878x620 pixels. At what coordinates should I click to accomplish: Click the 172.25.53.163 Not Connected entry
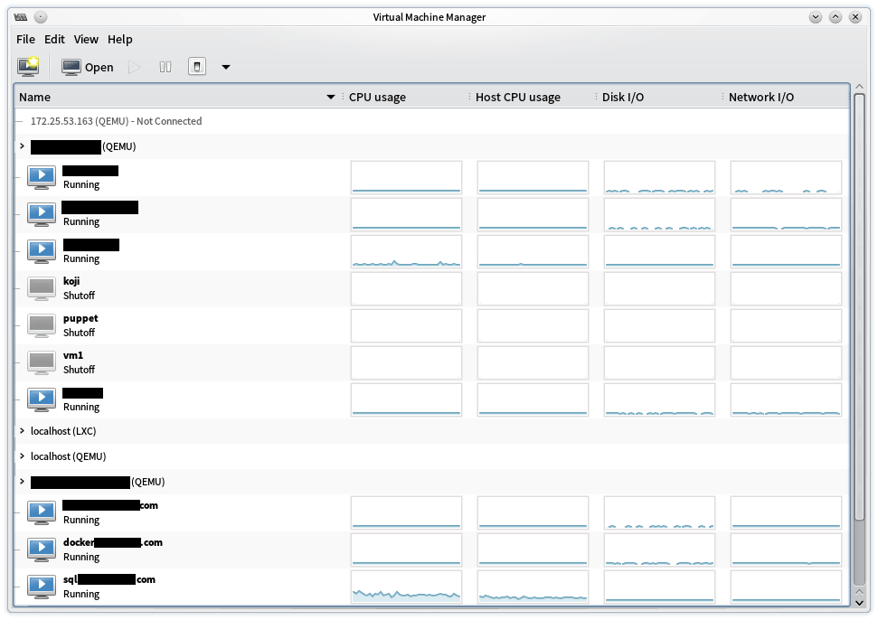(116, 121)
